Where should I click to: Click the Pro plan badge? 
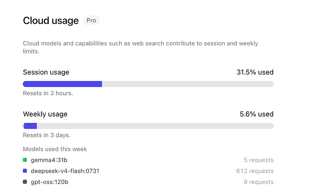tap(91, 20)
